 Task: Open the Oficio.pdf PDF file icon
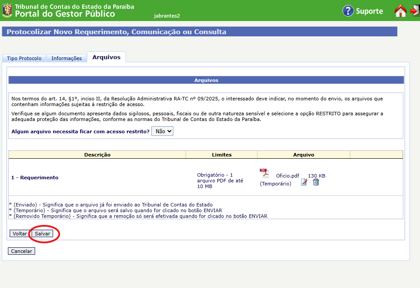pyautogui.click(x=264, y=173)
